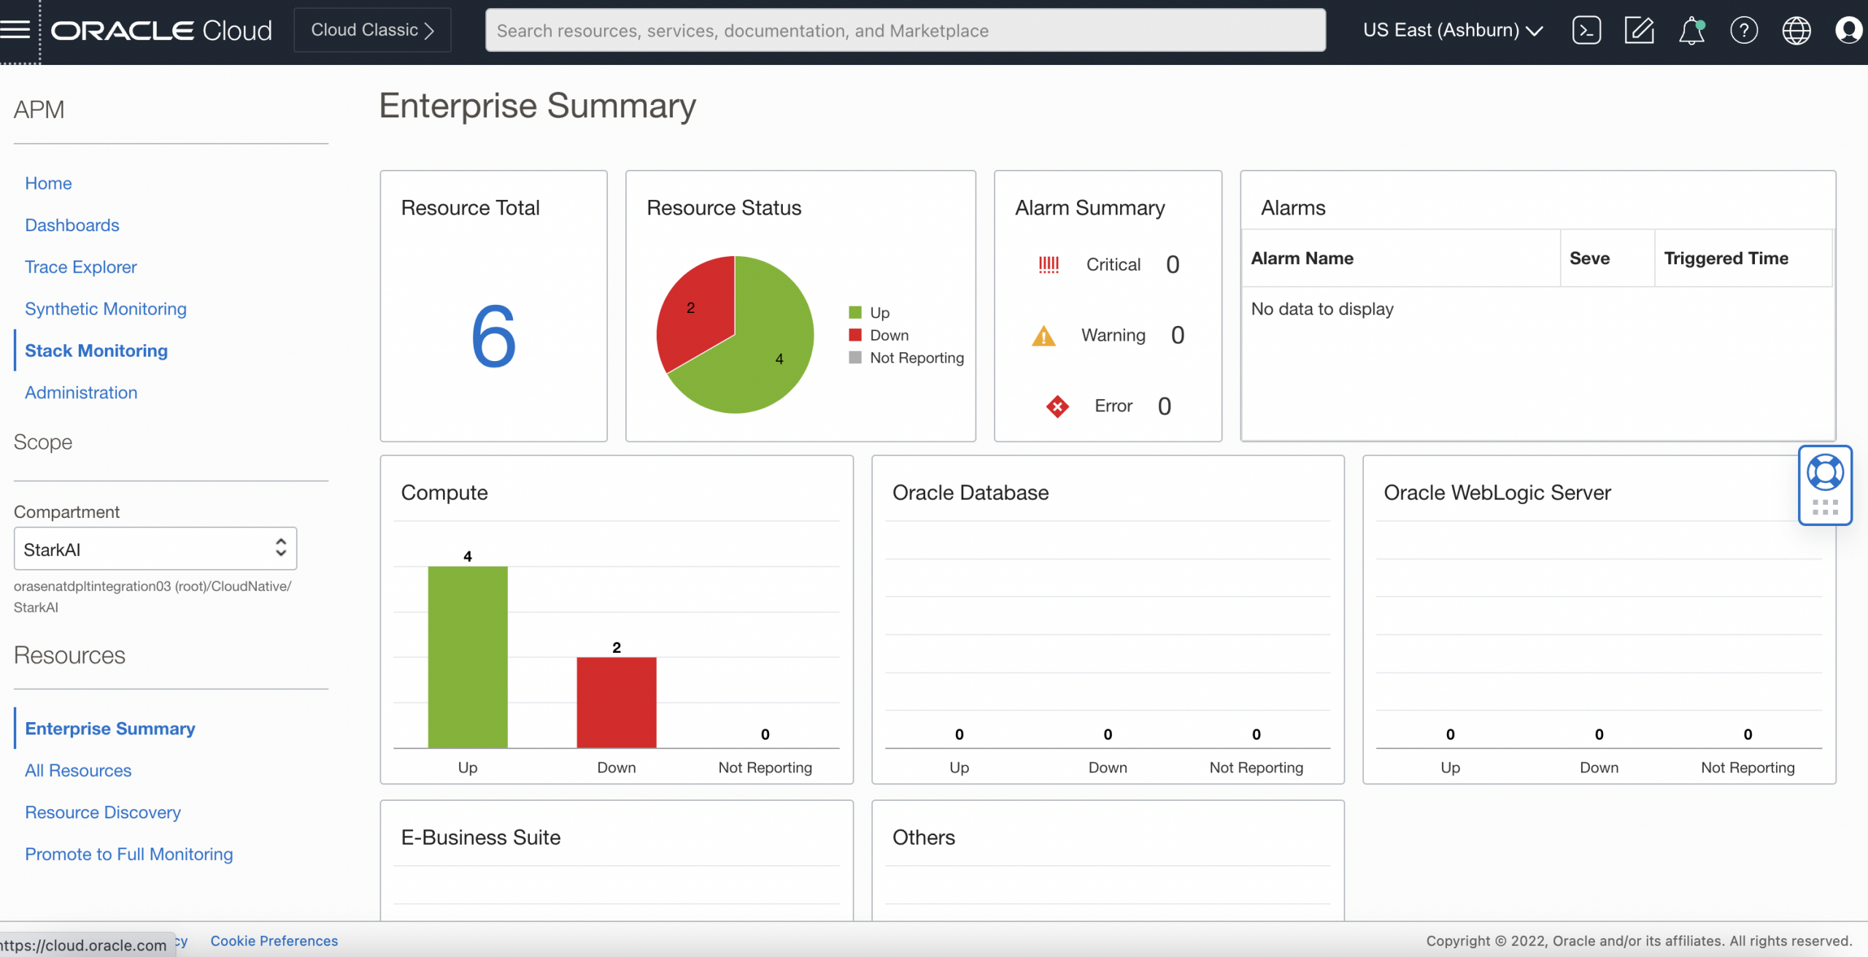Open Resource Discovery
1868x957 pixels.
(102, 812)
